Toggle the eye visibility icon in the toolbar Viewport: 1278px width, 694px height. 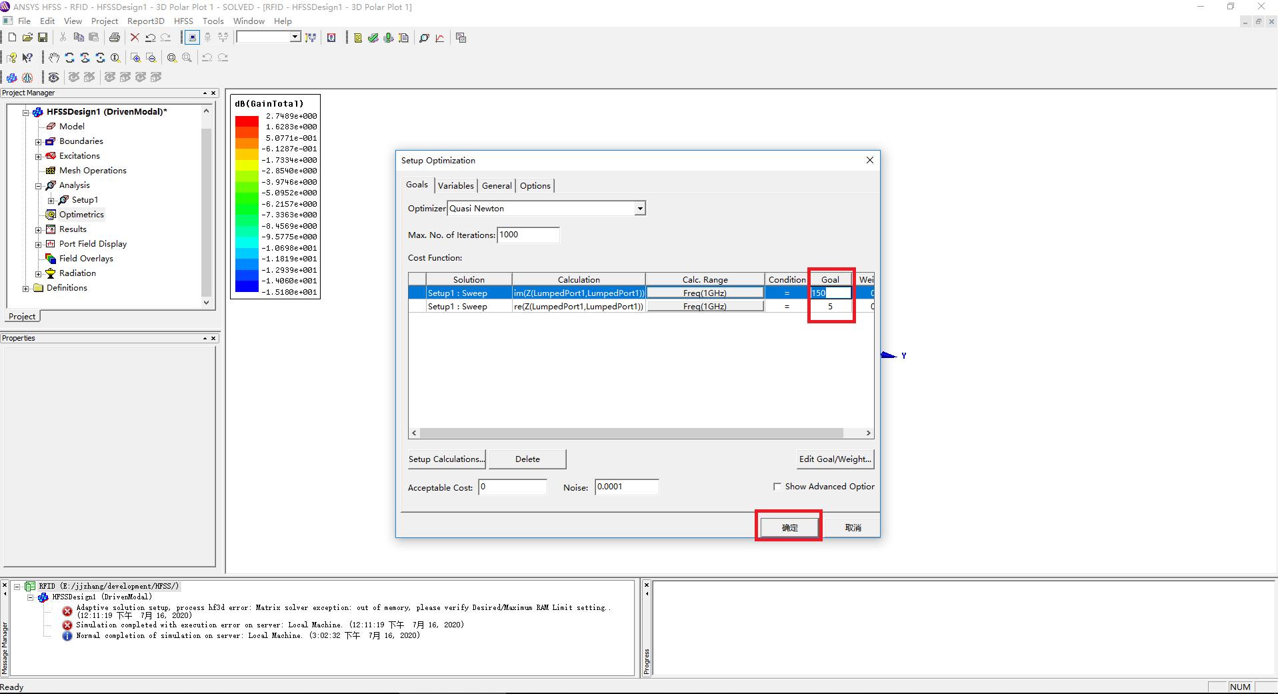pos(54,77)
